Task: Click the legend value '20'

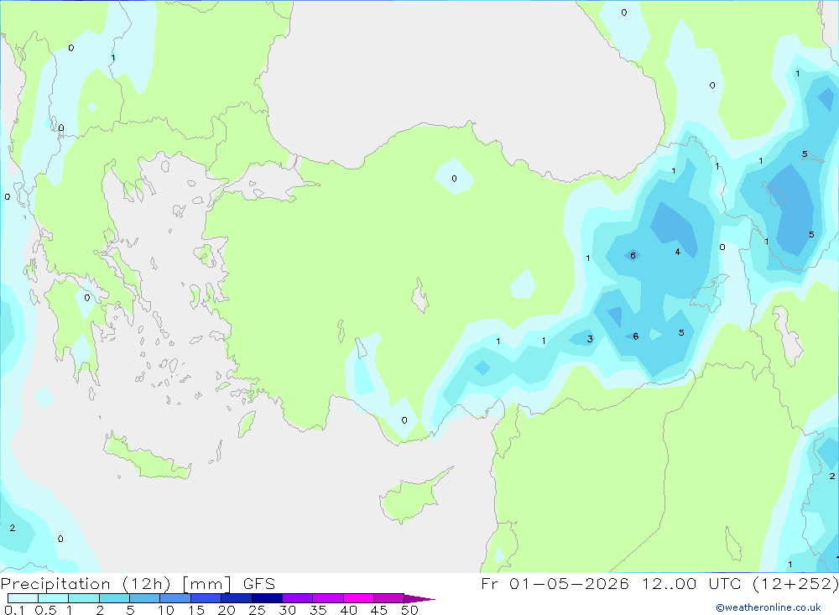Action: [227, 610]
